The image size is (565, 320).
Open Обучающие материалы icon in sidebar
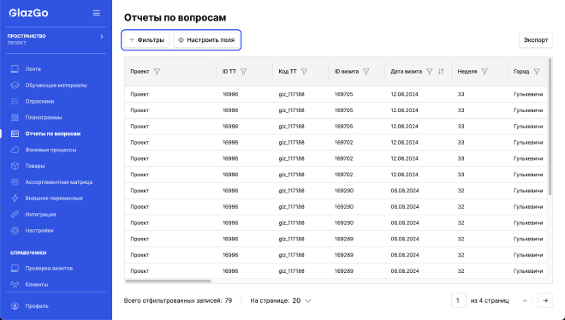(x=15, y=86)
